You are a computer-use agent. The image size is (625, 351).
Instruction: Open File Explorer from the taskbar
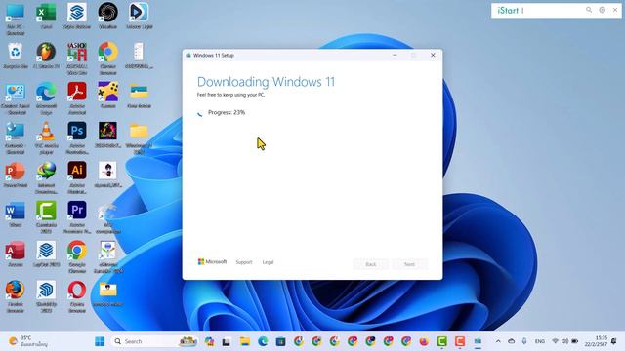(x=245, y=341)
